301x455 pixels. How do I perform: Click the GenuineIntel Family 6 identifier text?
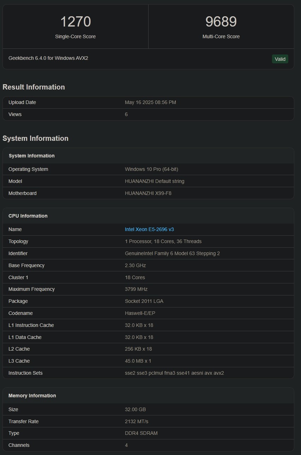[x=172, y=253]
